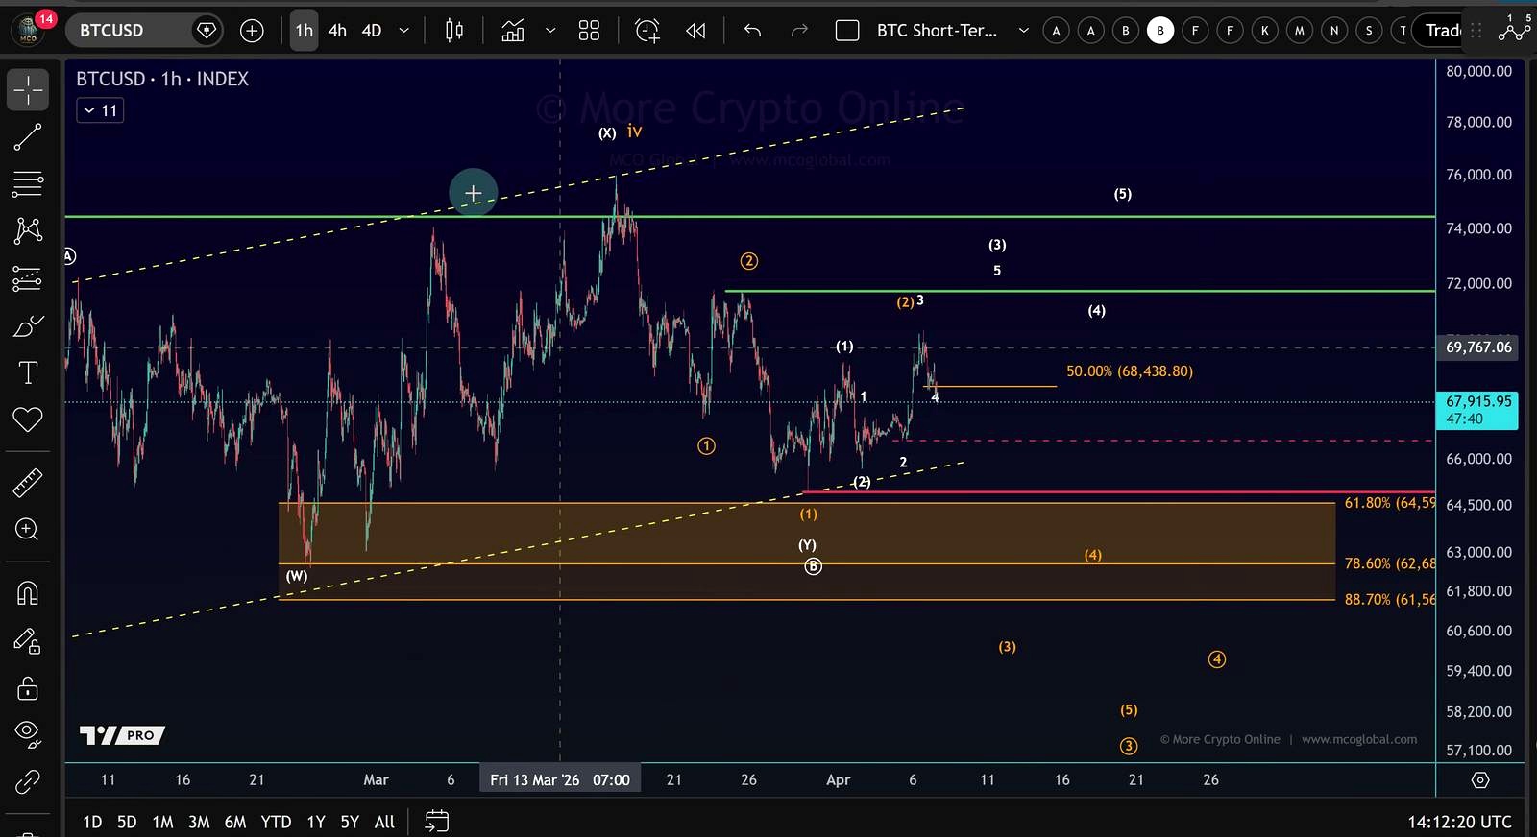Viewport: 1537px width, 837px height.
Task: Open the Fibonacci retracement tools
Action: [28, 183]
